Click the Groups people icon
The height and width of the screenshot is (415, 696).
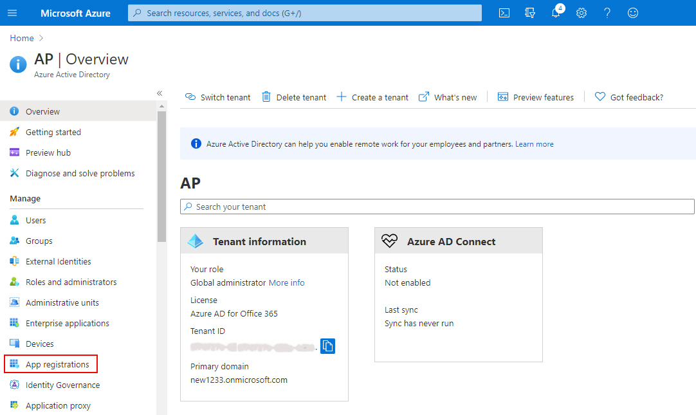pos(14,241)
